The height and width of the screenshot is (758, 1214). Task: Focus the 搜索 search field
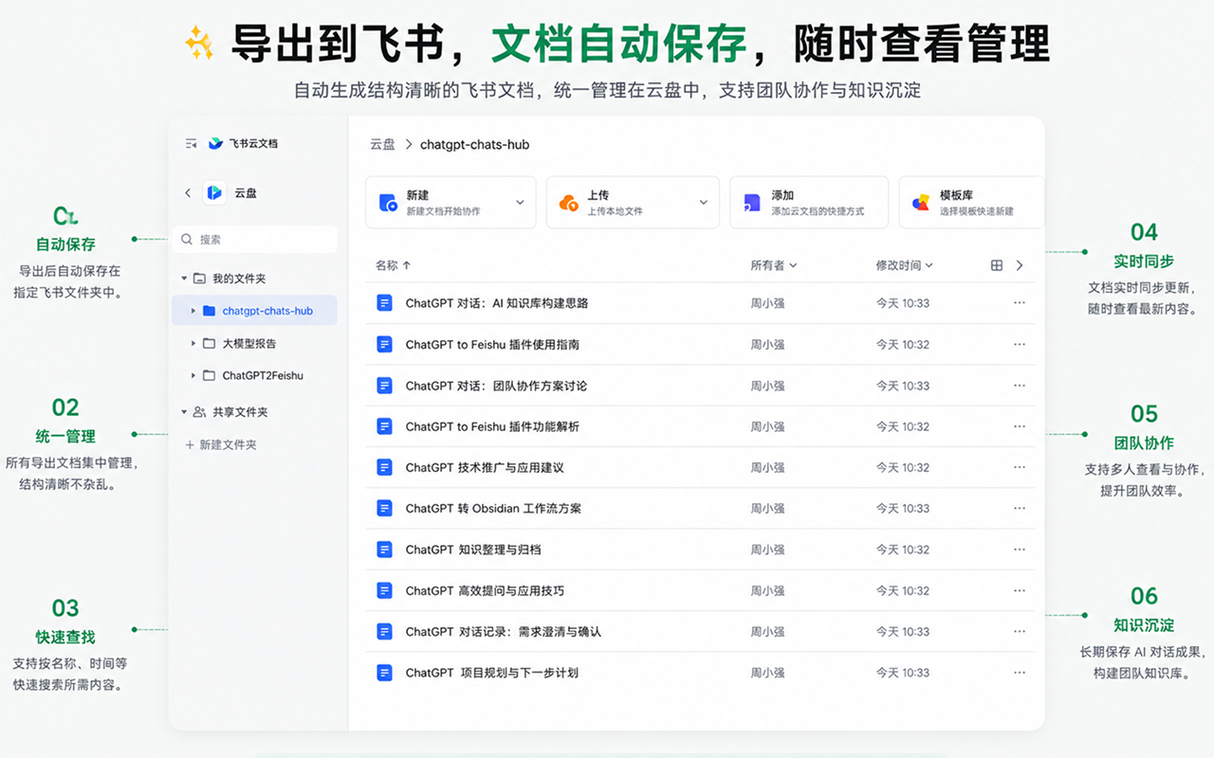pos(254,240)
